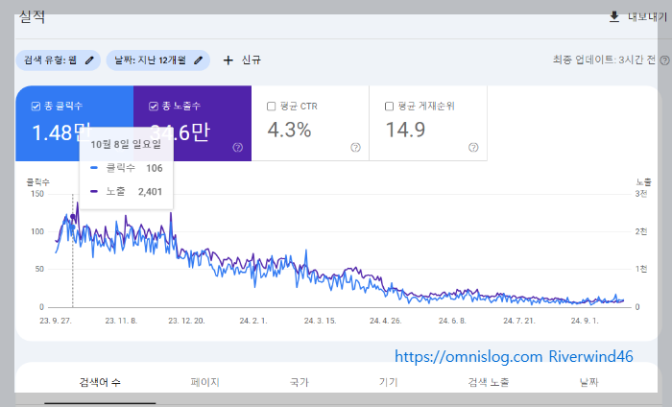Click the purple 노출 legend dash in tooltip
Screen dimensions: 672x407
pos(94,192)
